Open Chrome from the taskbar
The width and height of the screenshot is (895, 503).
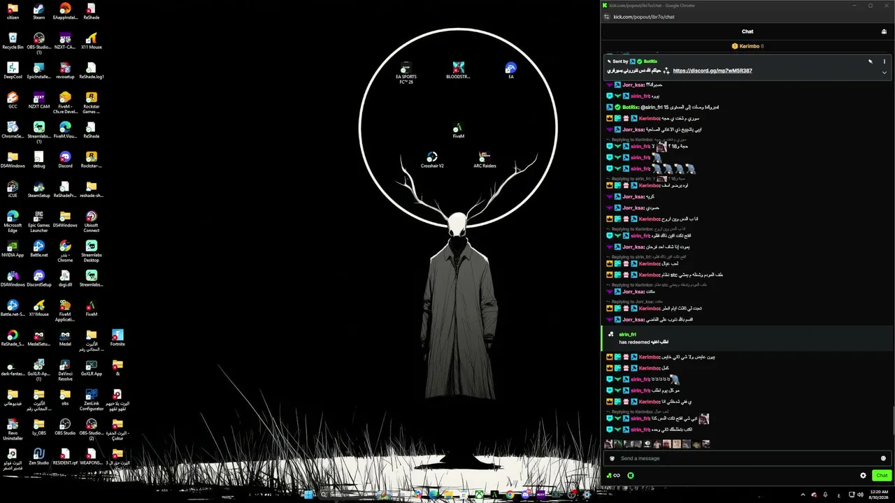tap(510, 495)
